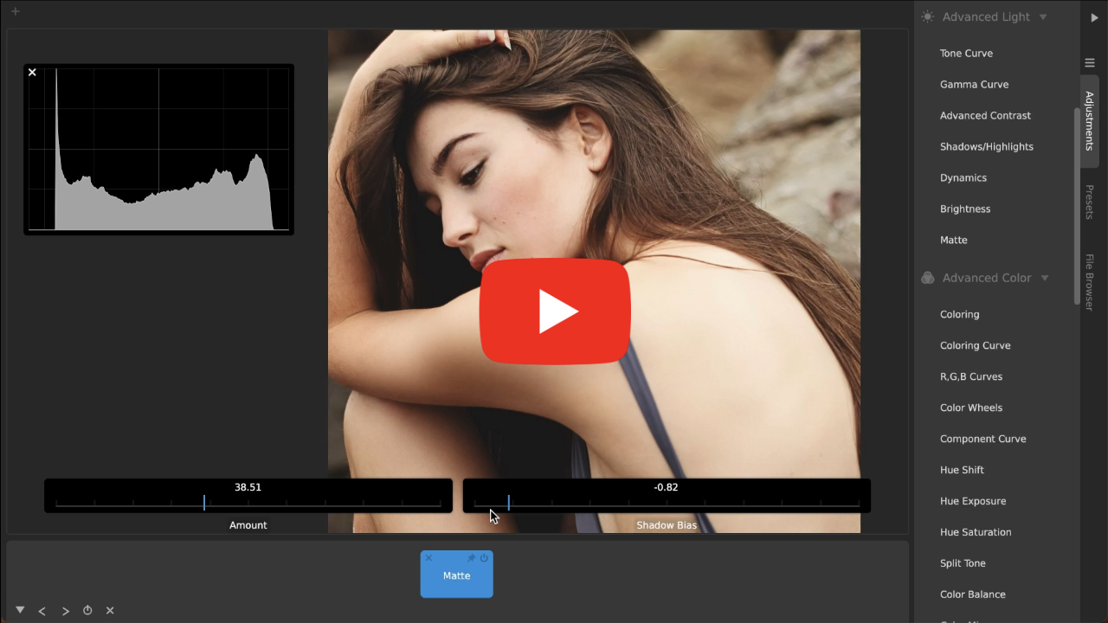Switch to the Presets tab

(x=1090, y=202)
